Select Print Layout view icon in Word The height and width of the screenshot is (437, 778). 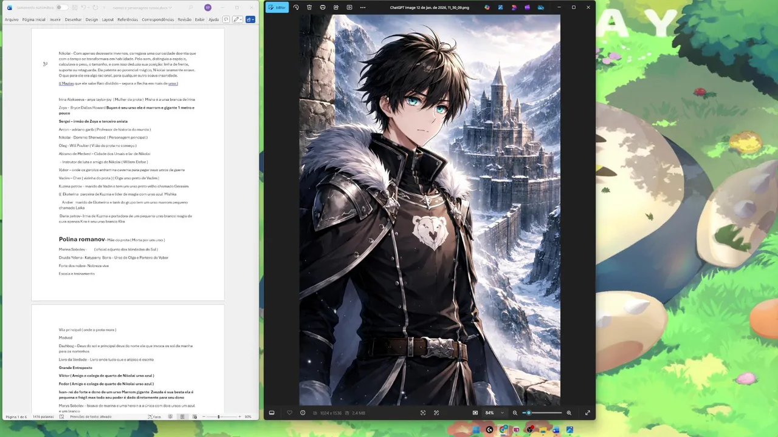pyautogui.click(x=182, y=417)
